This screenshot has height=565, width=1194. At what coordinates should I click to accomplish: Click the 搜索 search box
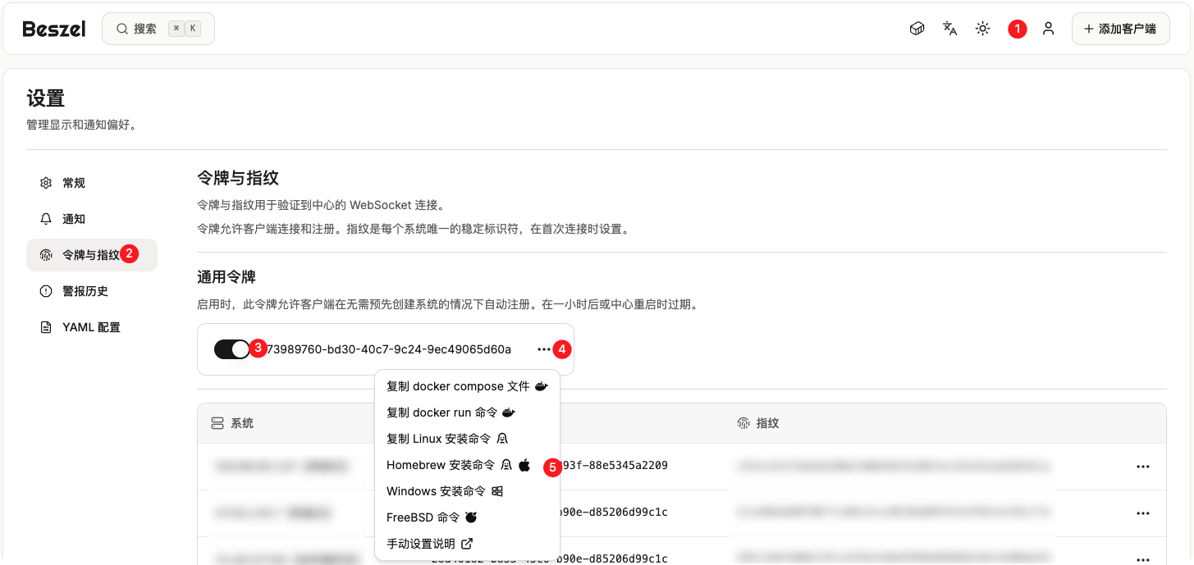(158, 29)
